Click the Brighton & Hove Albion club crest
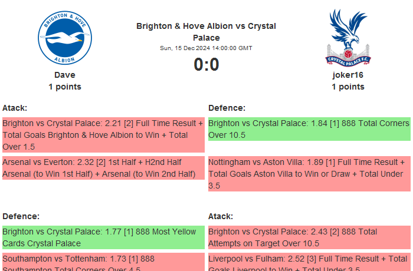 [65, 38]
